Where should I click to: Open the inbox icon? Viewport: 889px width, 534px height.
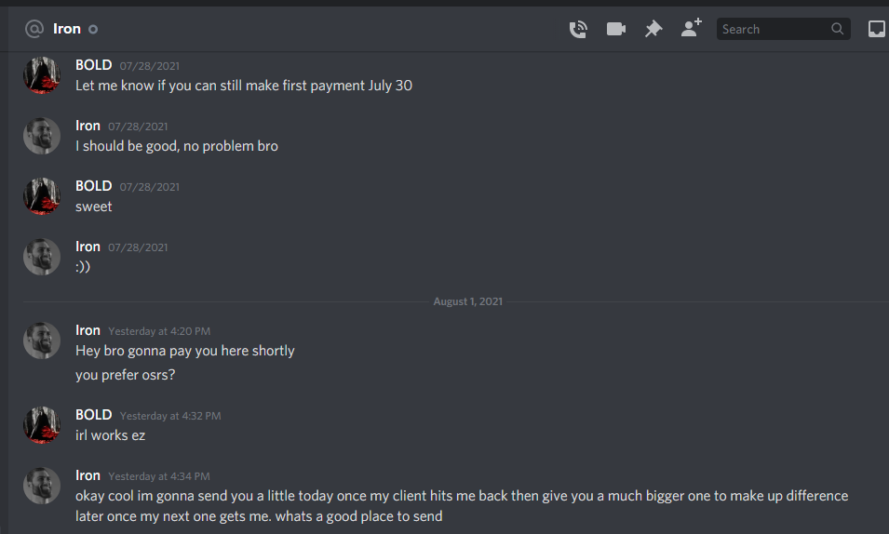(877, 29)
